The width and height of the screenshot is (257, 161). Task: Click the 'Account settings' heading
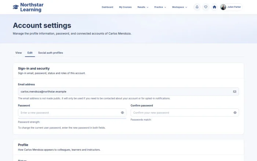(42, 25)
